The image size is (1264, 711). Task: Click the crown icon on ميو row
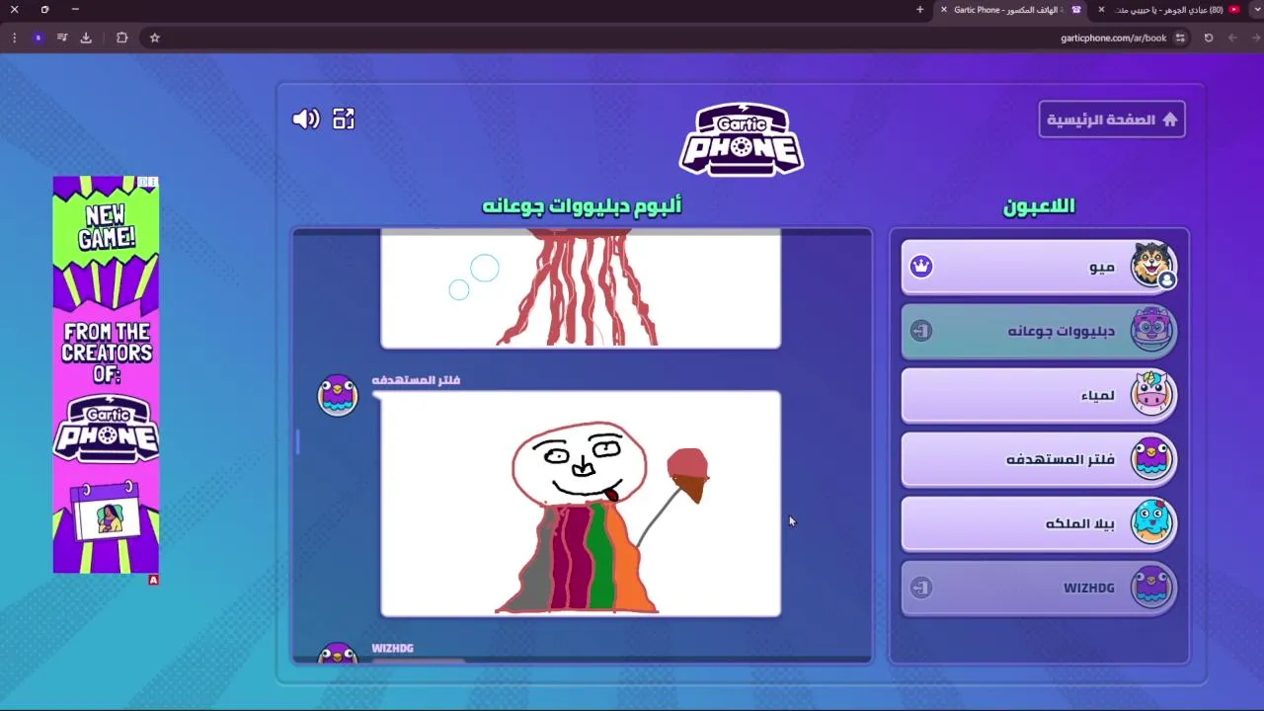[x=921, y=267]
